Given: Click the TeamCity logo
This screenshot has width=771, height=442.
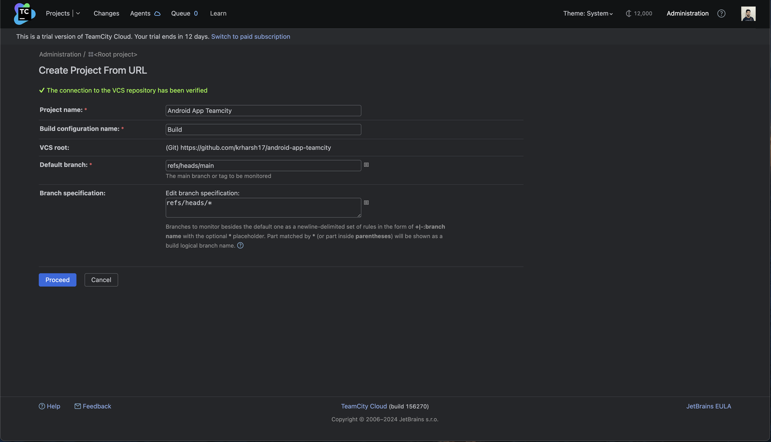Looking at the screenshot, I should [25, 13].
